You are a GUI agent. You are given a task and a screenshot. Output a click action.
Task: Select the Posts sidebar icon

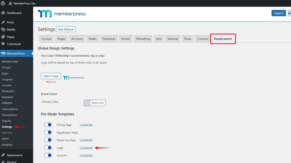coord(3,22)
